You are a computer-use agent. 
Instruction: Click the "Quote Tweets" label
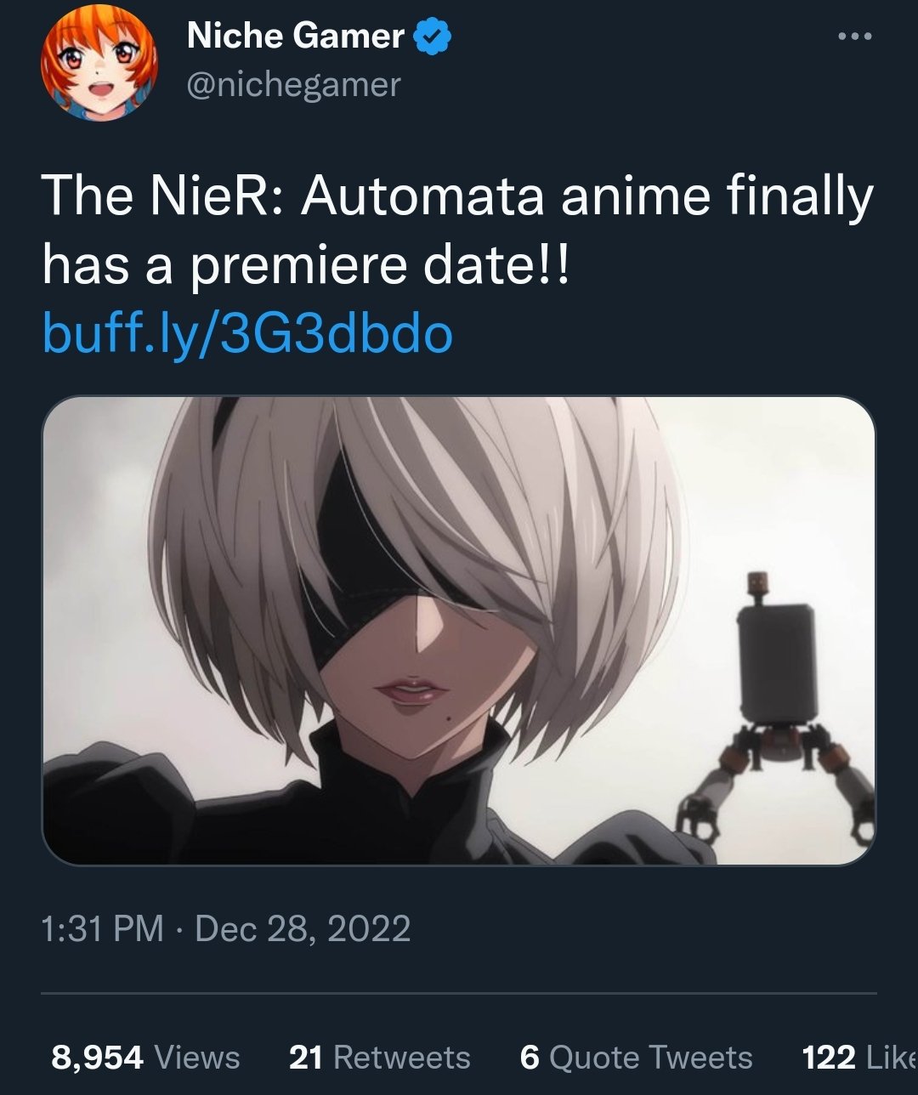(x=650, y=1058)
